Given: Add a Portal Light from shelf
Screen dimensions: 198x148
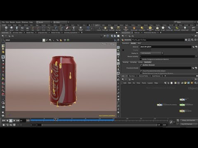Looking at the screenshot, I should click(x=177, y=28).
